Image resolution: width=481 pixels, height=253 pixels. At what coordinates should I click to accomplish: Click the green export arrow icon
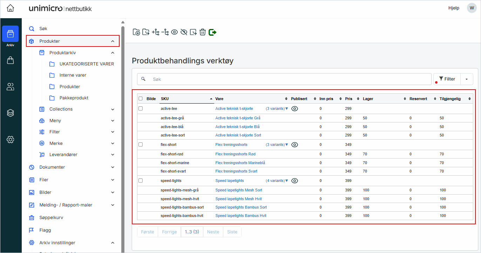(x=212, y=32)
